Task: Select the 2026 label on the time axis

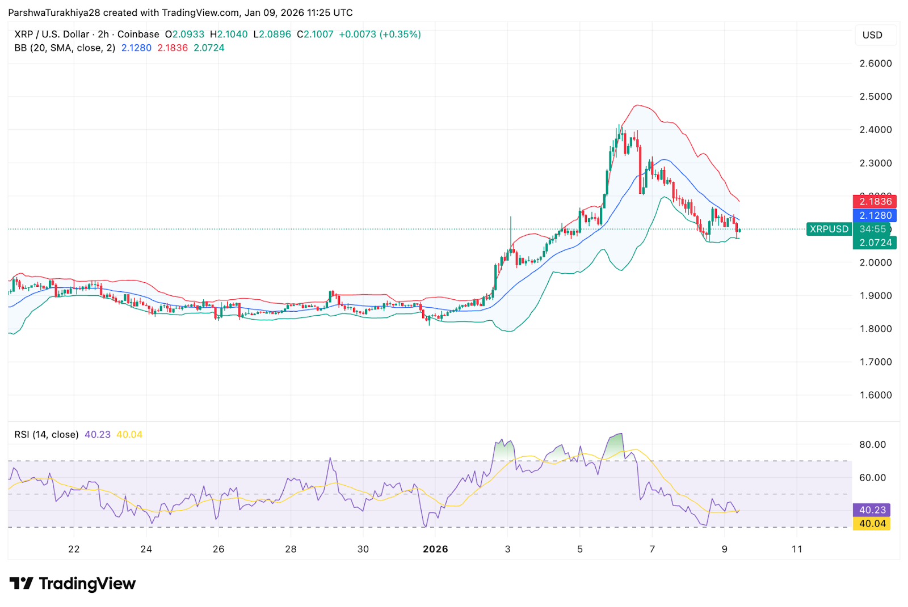Action: pos(435,549)
